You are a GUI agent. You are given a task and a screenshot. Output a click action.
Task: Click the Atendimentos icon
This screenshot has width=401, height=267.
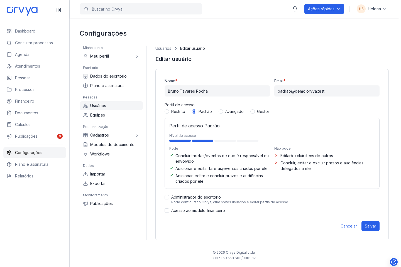pyautogui.click(x=9, y=66)
